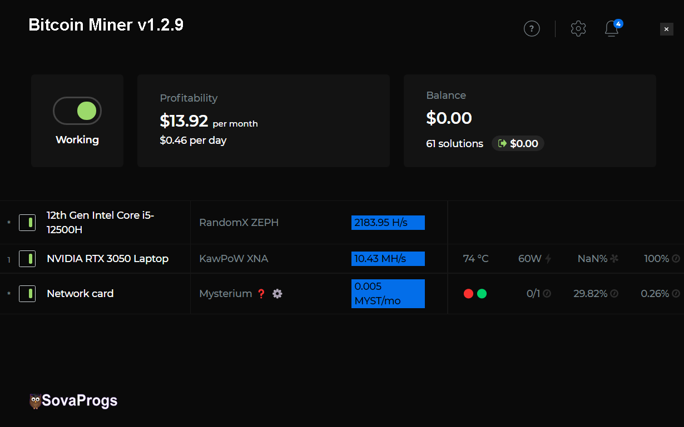Click the green status dot in Network card row
This screenshot has width=684, height=427.
(x=482, y=294)
